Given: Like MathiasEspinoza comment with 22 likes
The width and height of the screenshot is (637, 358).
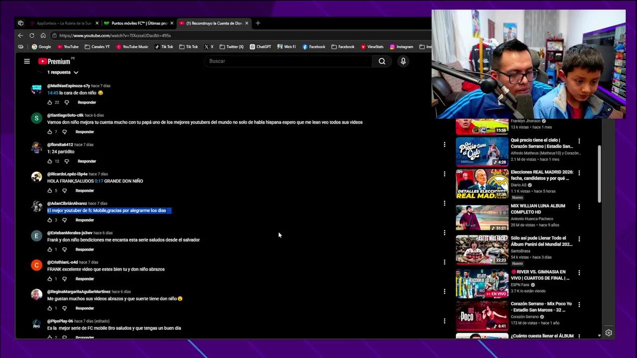Looking at the screenshot, I should [x=50, y=102].
